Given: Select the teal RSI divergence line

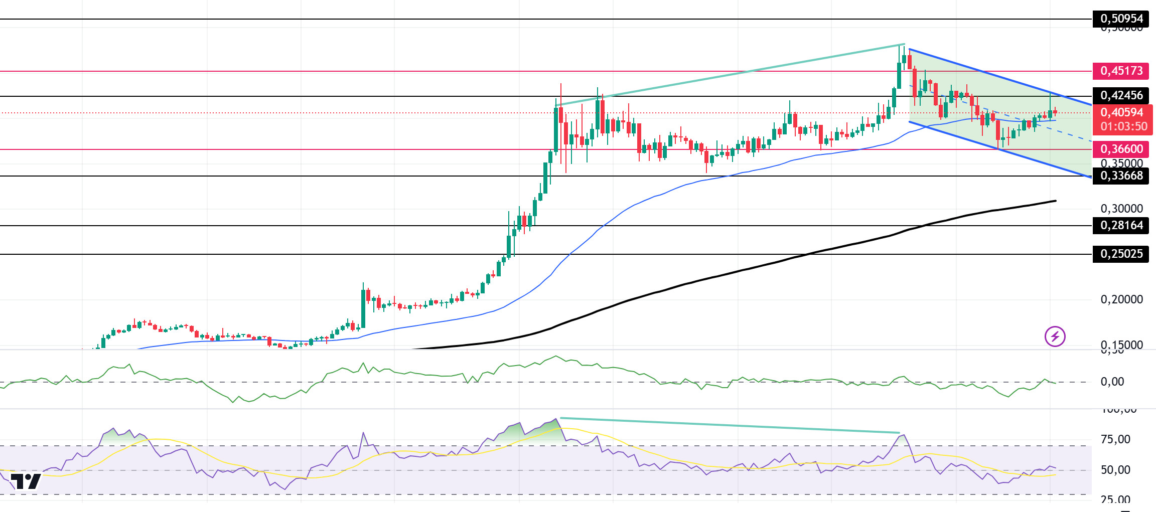Looking at the screenshot, I should tap(730, 425).
